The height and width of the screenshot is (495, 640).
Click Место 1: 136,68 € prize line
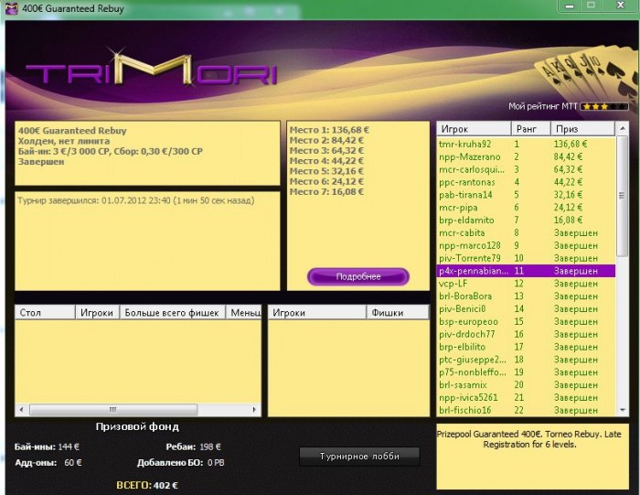pos(329,130)
